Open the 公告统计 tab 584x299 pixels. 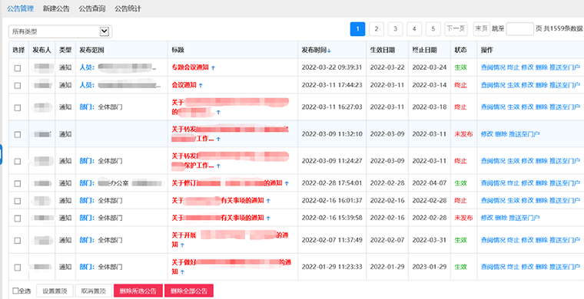[128, 8]
